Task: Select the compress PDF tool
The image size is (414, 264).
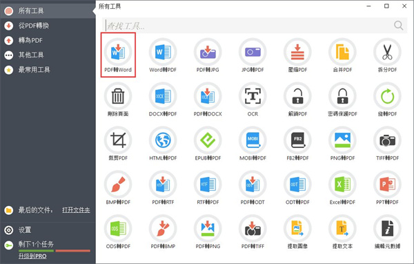Action: [297, 55]
